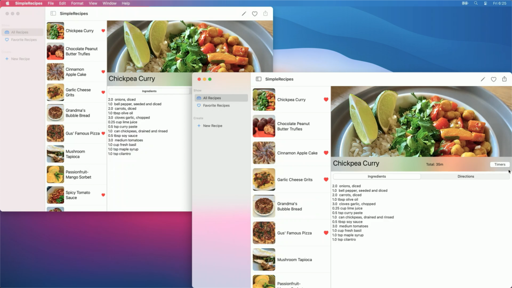Select All Recipes in front window sidebar
This screenshot has width=512, height=288.
[x=221, y=98]
